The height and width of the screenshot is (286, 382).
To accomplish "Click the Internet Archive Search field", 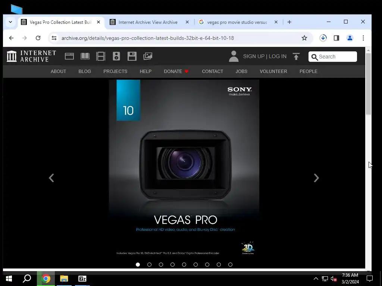I will tap(332, 57).
